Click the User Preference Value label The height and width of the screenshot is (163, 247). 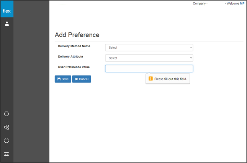coord(74,67)
